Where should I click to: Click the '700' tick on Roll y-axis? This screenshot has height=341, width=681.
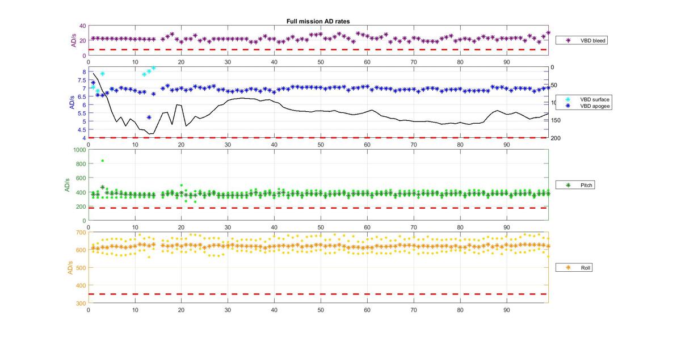tap(80, 232)
